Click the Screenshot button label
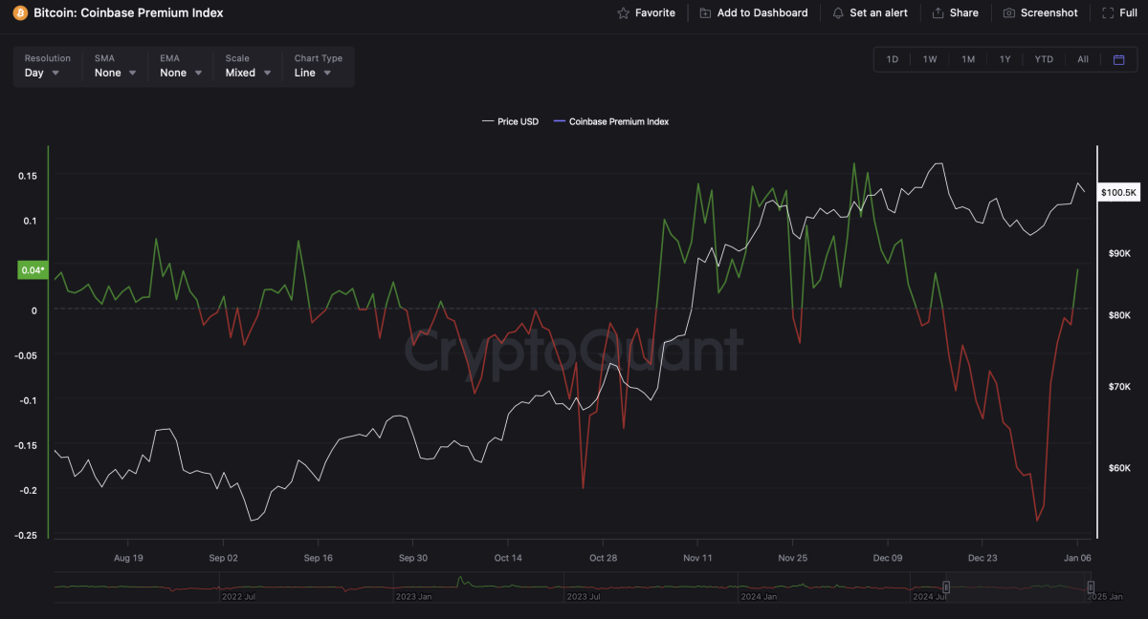 (1049, 13)
